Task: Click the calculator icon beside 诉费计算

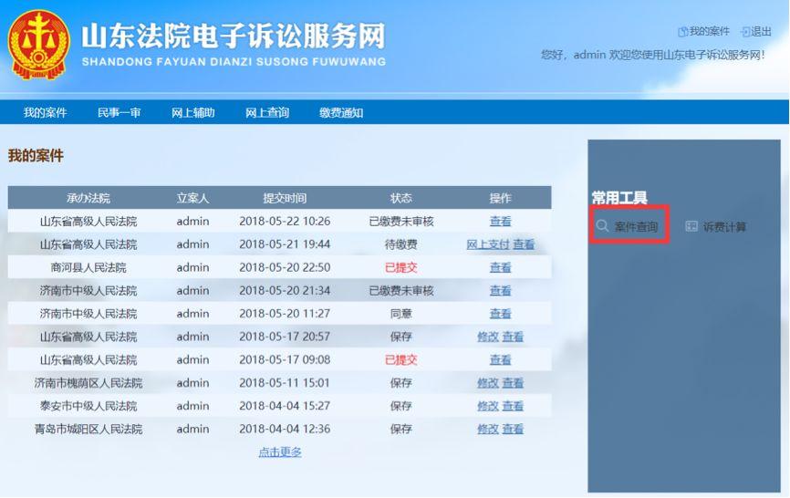Action: [x=691, y=226]
